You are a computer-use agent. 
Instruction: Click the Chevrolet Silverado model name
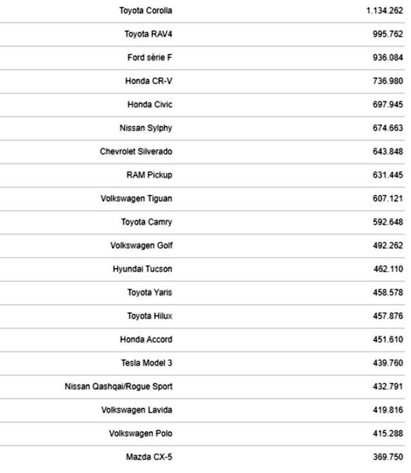click(136, 152)
